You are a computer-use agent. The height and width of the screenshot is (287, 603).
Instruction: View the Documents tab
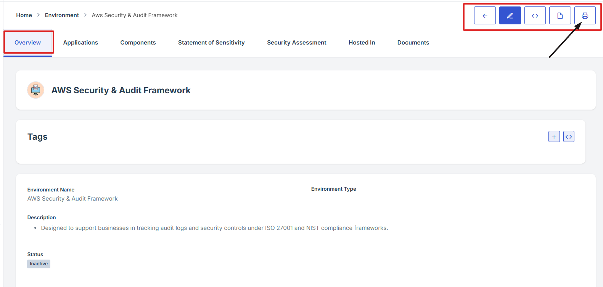coord(413,43)
